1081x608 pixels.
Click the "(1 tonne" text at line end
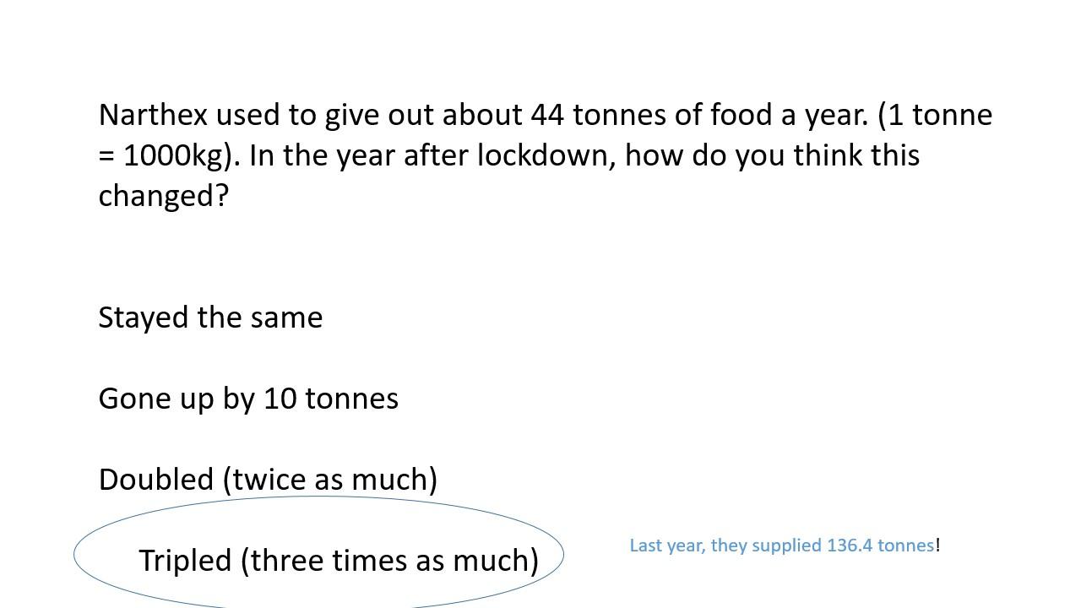[x=935, y=115]
